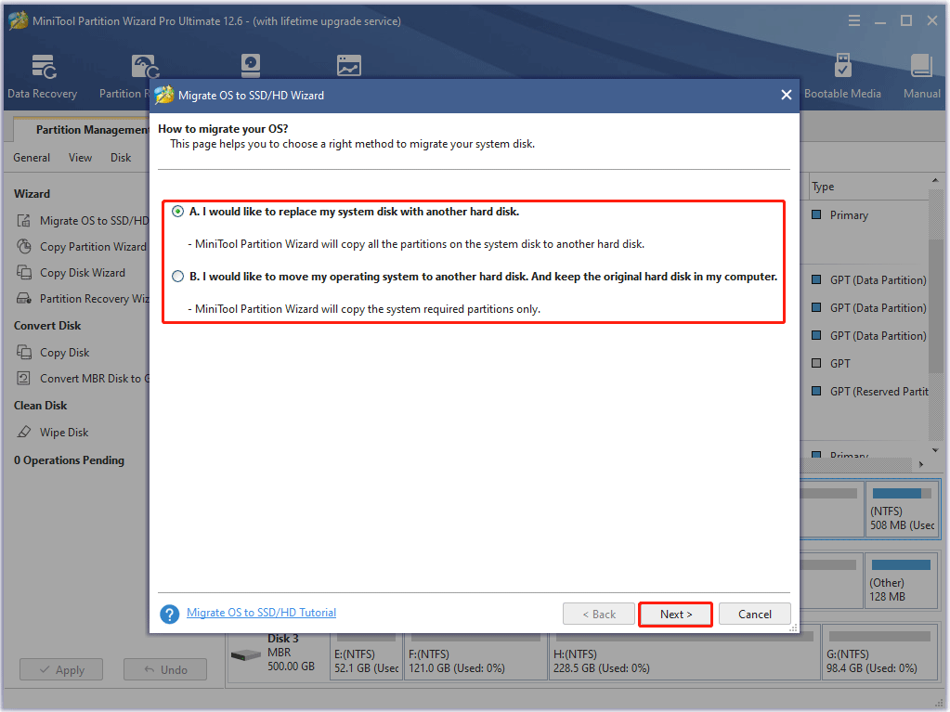Click the Disk 3 drive icon
Image resolution: width=950 pixels, height=712 pixels.
(245, 654)
